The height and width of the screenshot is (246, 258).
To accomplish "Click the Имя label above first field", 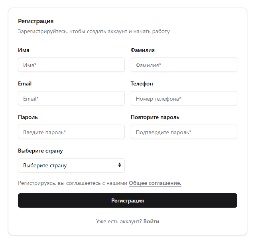I will click(24, 50).
